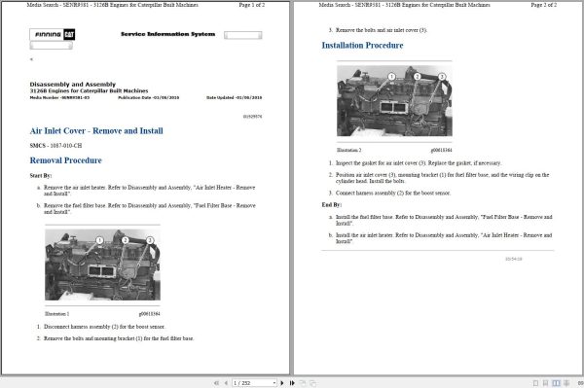Click the 'SMCS - 1087-010-CH' text
The width and height of the screenshot is (584, 388).
point(55,146)
